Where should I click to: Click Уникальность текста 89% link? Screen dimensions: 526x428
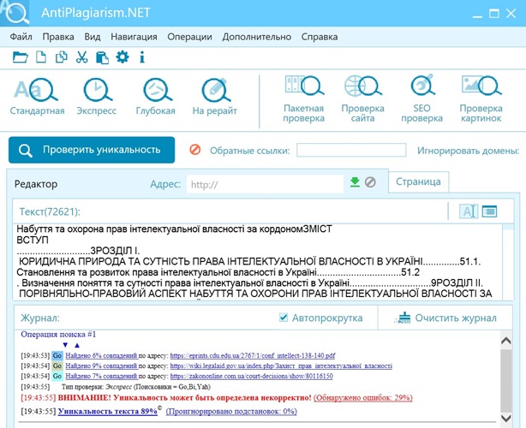108,411
